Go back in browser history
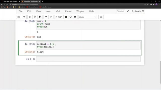The height and width of the screenshot is (90, 161). click(2, 4)
